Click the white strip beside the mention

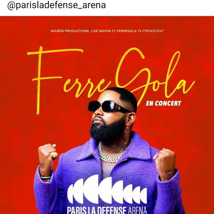(160, 8)
